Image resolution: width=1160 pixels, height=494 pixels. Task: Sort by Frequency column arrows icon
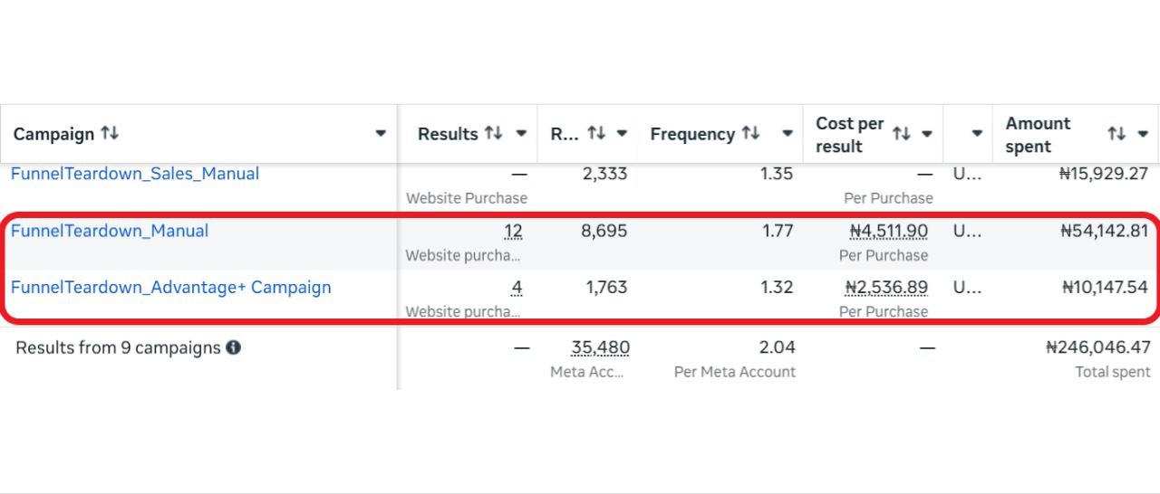[750, 134]
